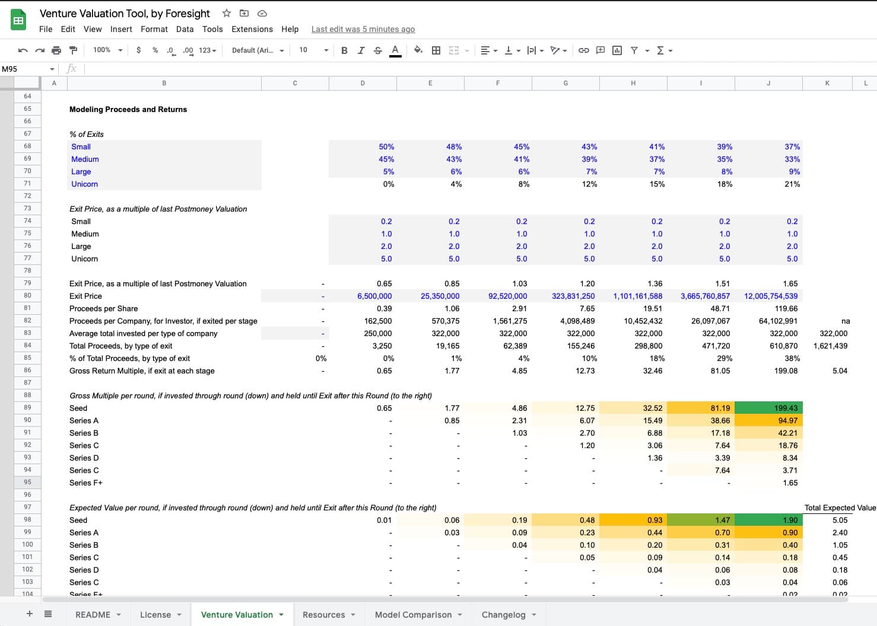The height and width of the screenshot is (626, 877).
Task: Switch to the Model Comparison tab
Action: pos(413,615)
